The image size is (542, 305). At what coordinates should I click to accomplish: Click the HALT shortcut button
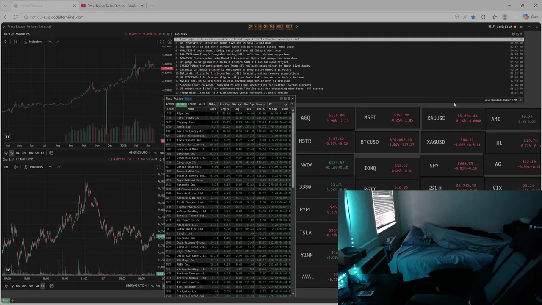pyautogui.click(x=280, y=27)
